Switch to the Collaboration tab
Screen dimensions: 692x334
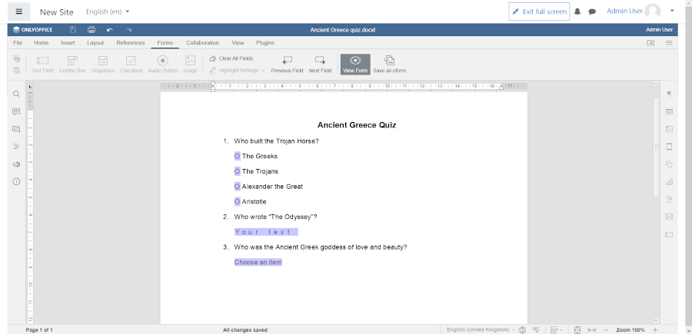[x=202, y=43]
